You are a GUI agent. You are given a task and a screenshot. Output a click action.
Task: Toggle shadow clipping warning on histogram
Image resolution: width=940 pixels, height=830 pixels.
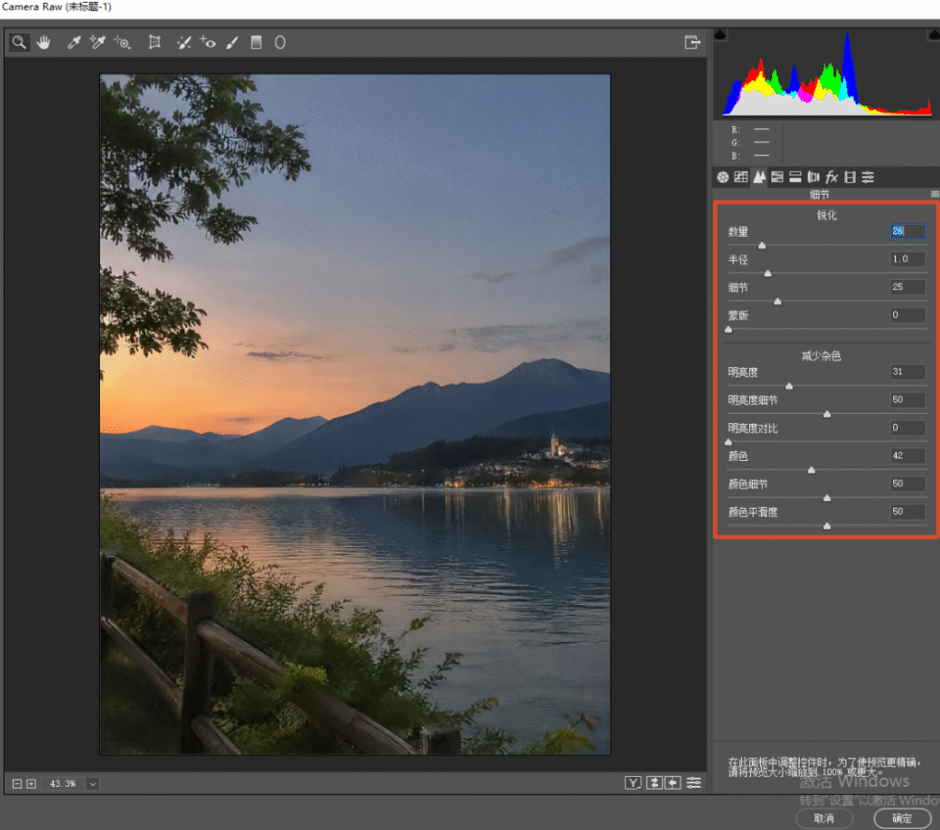[x=721, y=35]
